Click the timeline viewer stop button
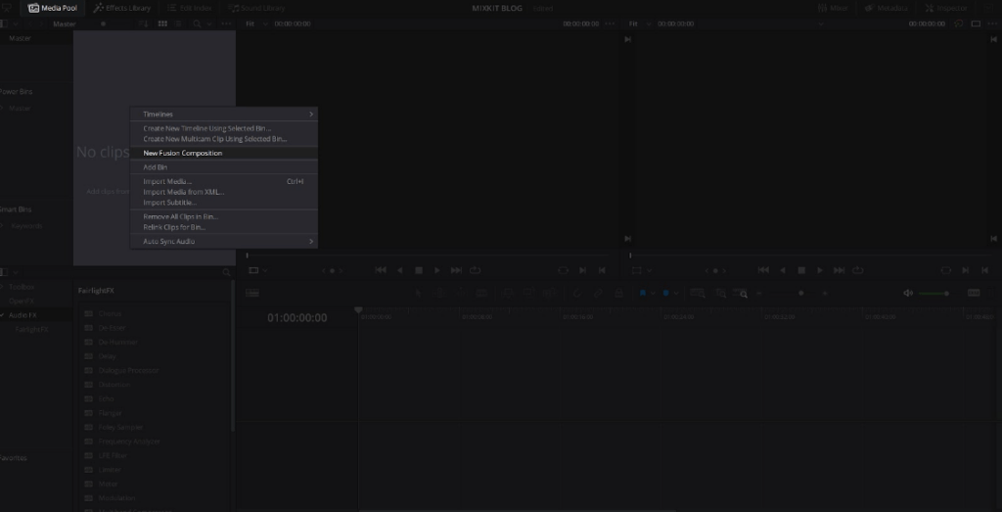Image resolution: width=1002 pixels, height=512 pixels. [x=800, y=270]
